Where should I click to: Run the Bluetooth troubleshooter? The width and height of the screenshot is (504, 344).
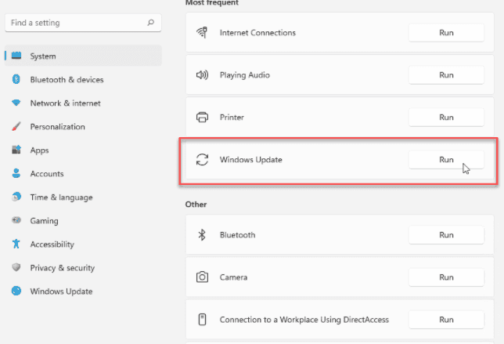446,235
